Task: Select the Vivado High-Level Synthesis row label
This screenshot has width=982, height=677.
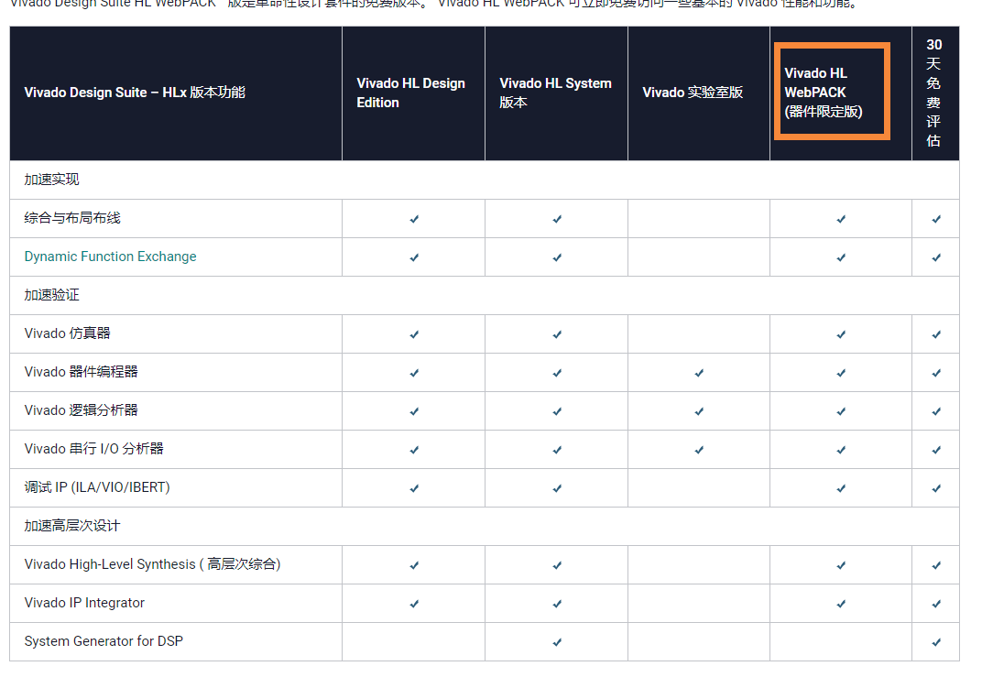Action: [x=152, y=564]
